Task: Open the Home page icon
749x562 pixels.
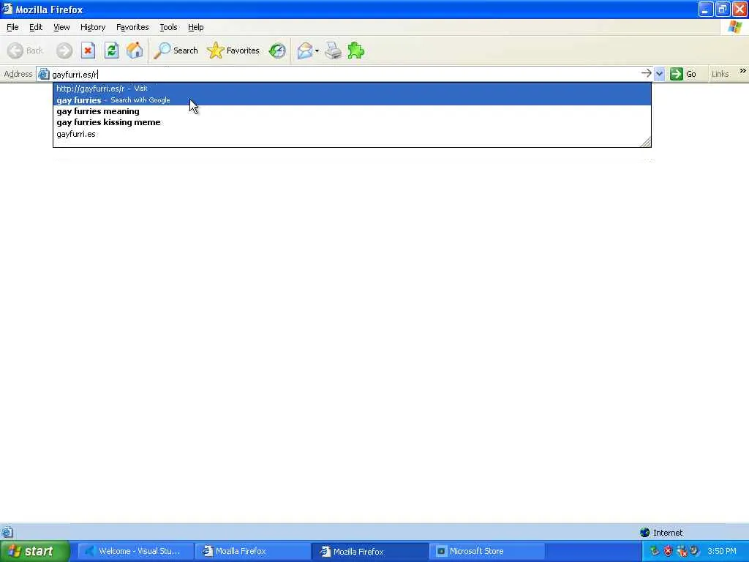Action: pyautogui.click(x=135, y=50)
